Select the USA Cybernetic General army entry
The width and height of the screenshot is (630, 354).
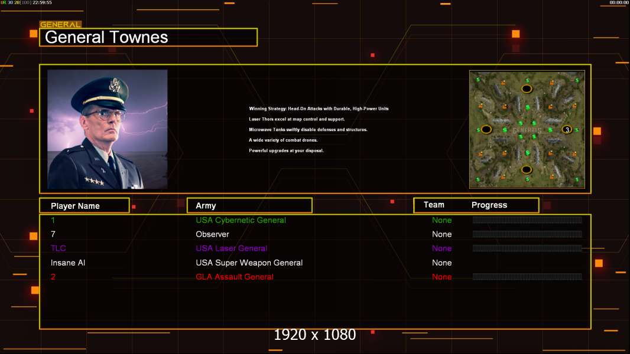[241, 220]
